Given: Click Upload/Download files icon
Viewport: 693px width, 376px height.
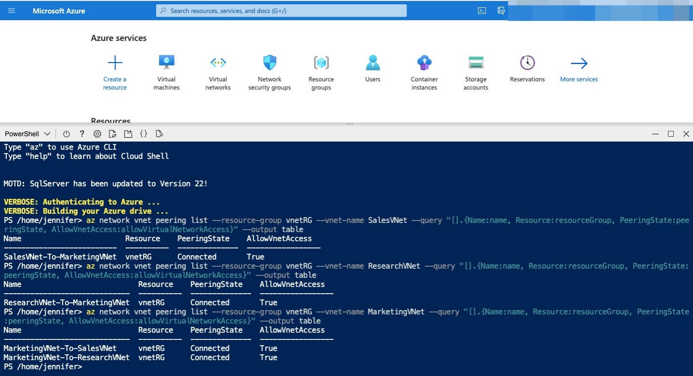Looking at the screenshot, I should tap(112, 134).
